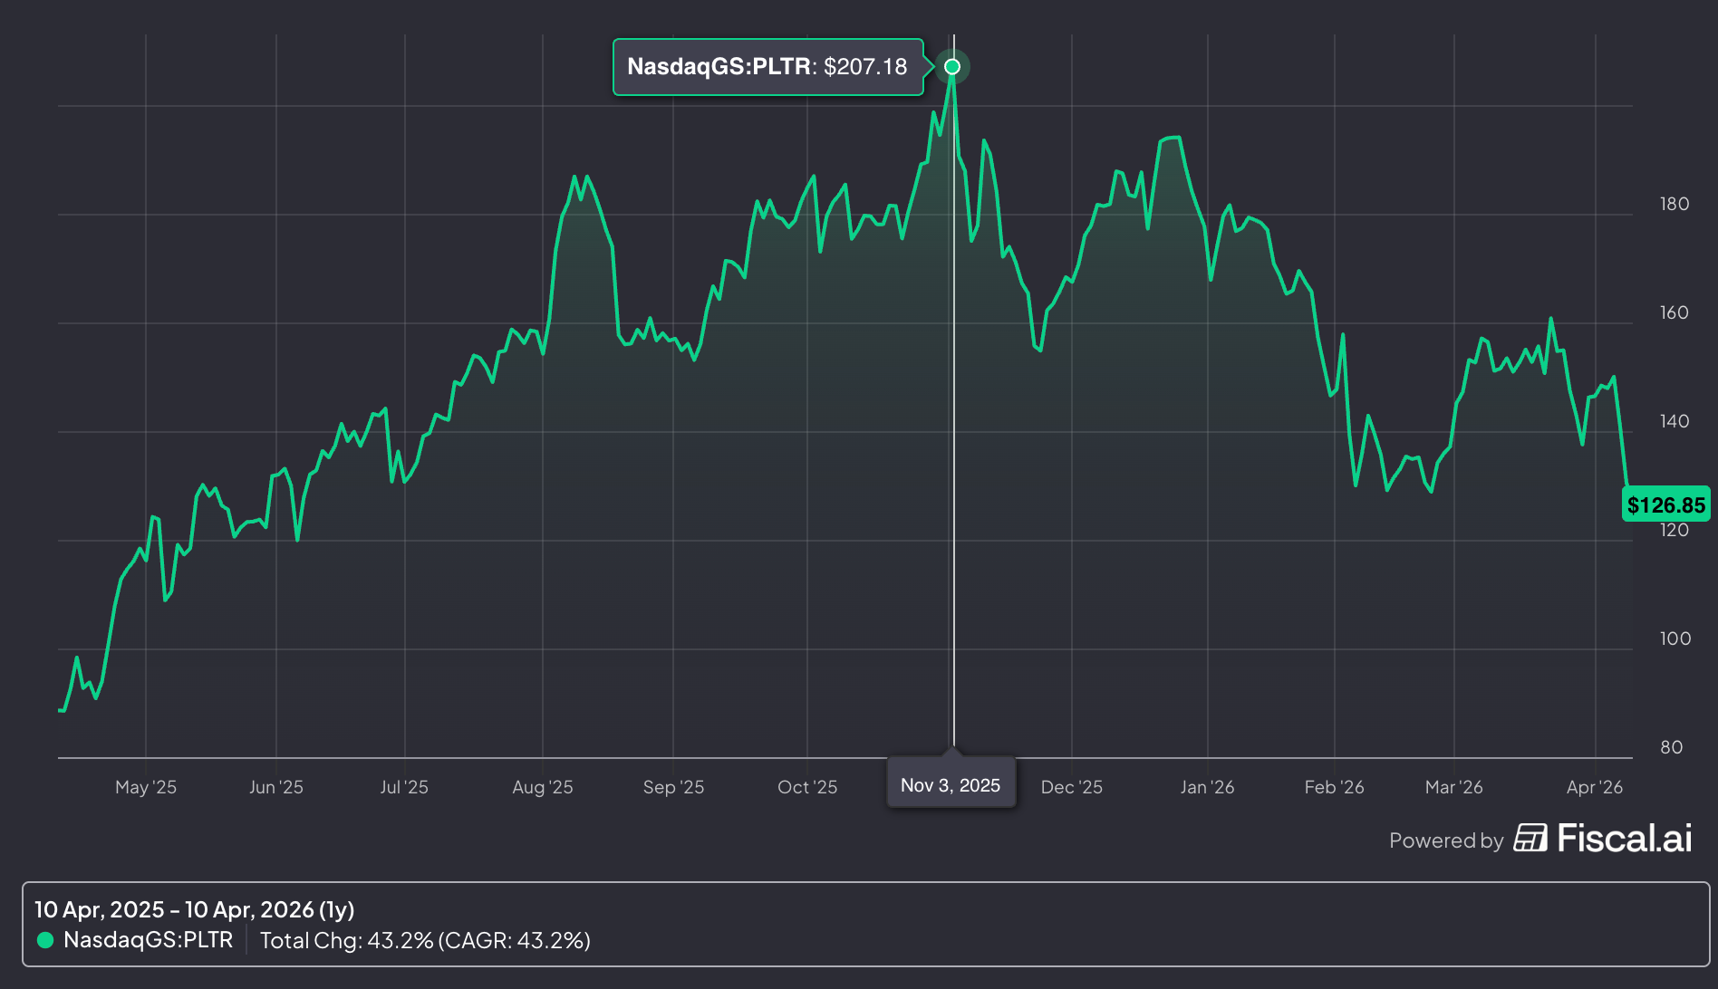The width and height of the screenshot is (1718, 989).
Task: Click the Jan '26 axis label
Action: tap(1207, 787)
